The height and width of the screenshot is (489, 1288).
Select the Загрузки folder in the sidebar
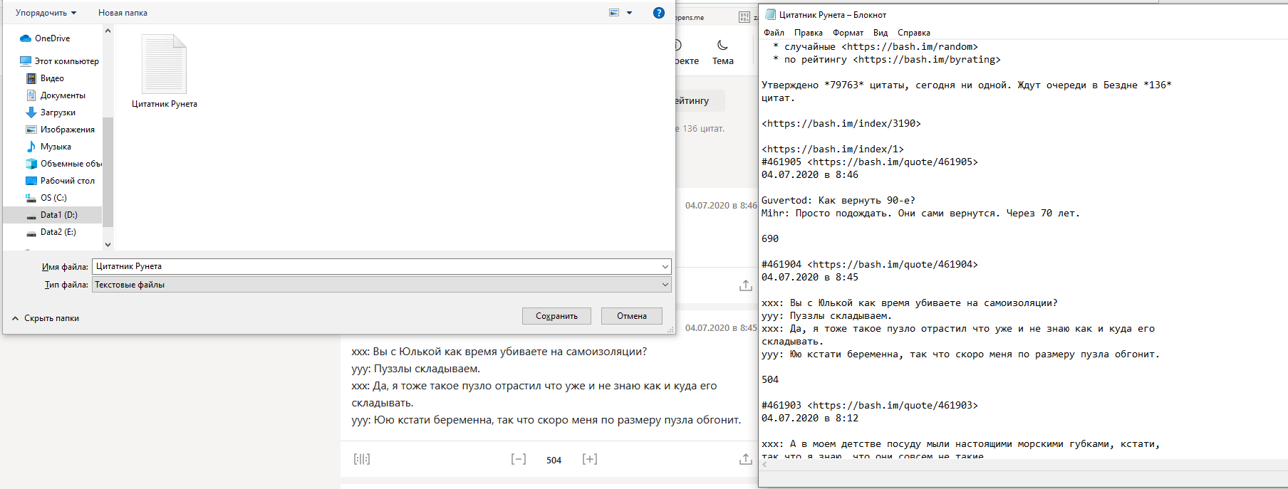[x=58, y=112]
